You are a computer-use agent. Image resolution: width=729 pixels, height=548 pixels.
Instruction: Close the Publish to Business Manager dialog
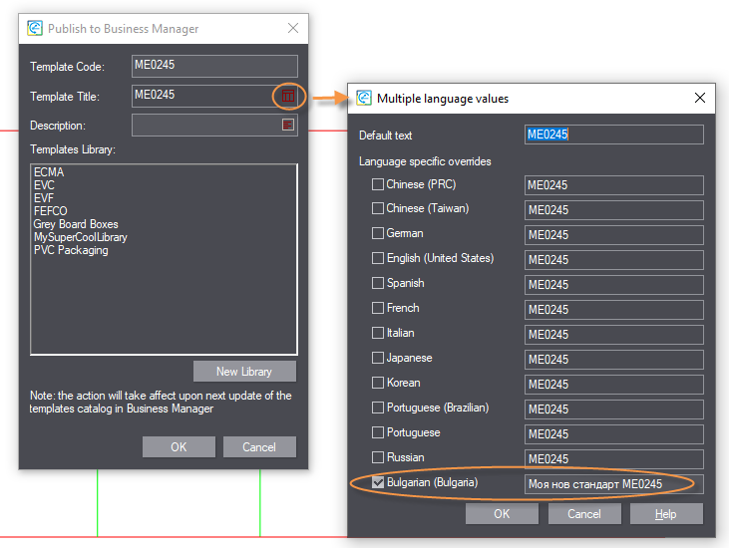291,29
